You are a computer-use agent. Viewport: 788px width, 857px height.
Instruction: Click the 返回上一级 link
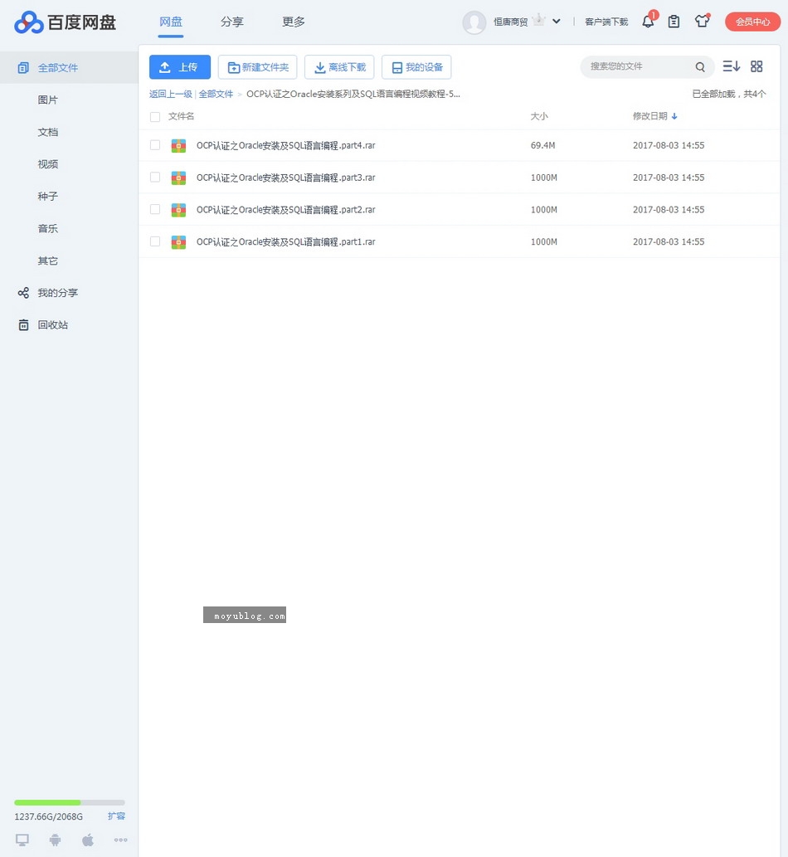tap(171, 94)
